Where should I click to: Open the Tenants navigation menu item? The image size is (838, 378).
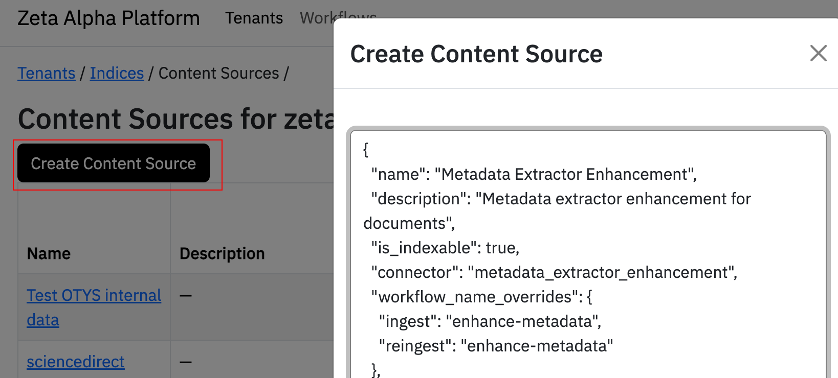[254, 18]
